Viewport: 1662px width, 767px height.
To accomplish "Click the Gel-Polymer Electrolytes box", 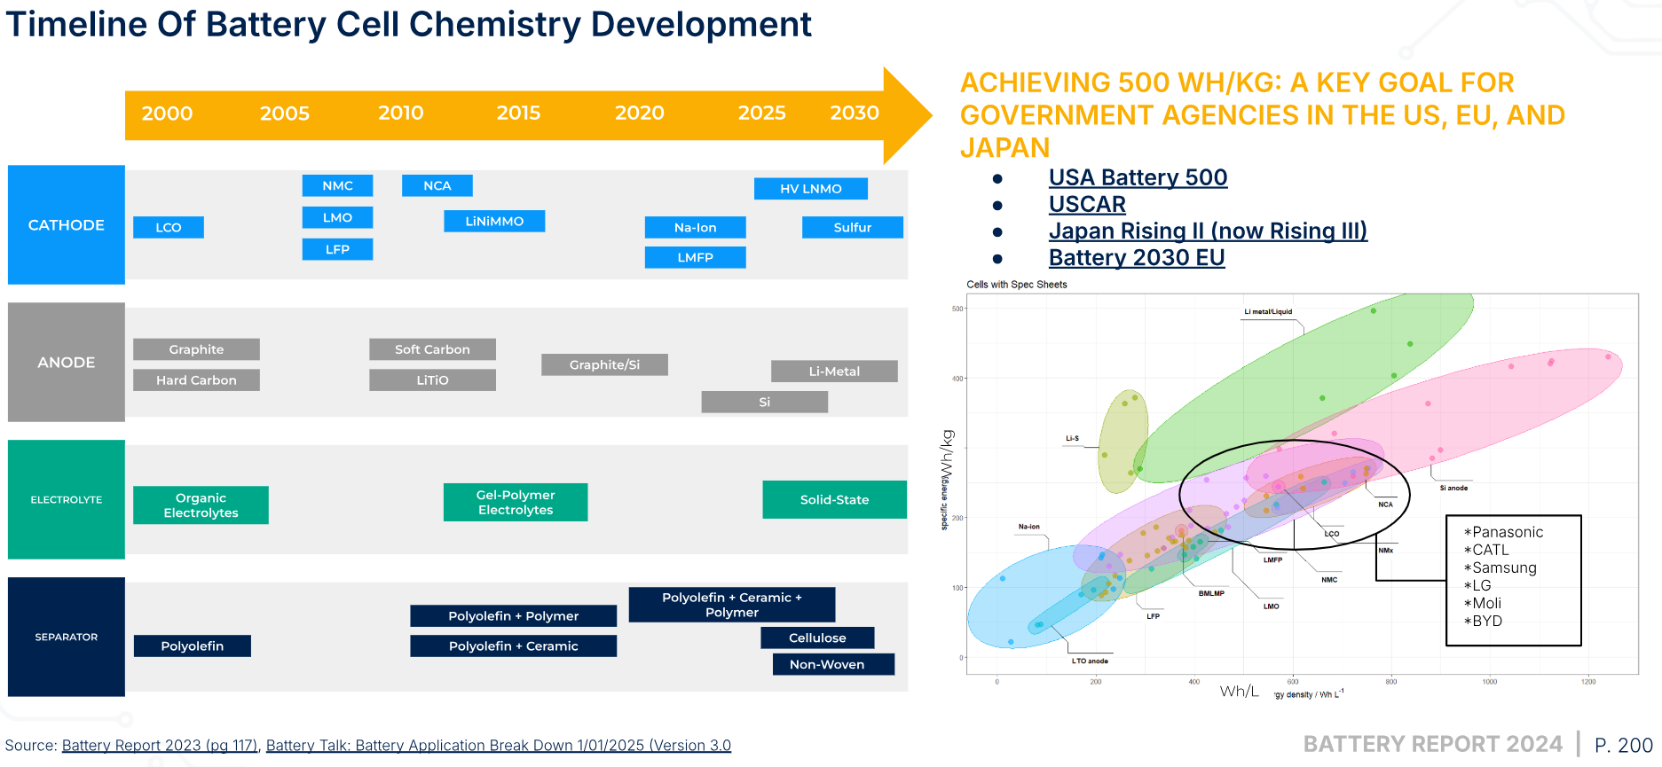I will (x=515, y=503).
